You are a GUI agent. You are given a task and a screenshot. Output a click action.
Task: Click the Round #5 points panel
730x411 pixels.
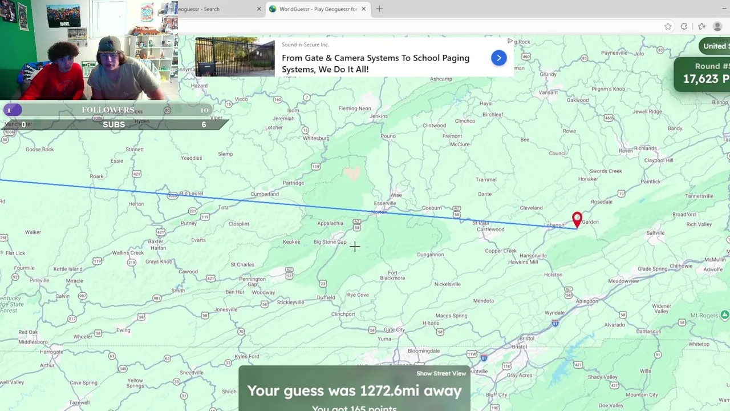(703, 74)
